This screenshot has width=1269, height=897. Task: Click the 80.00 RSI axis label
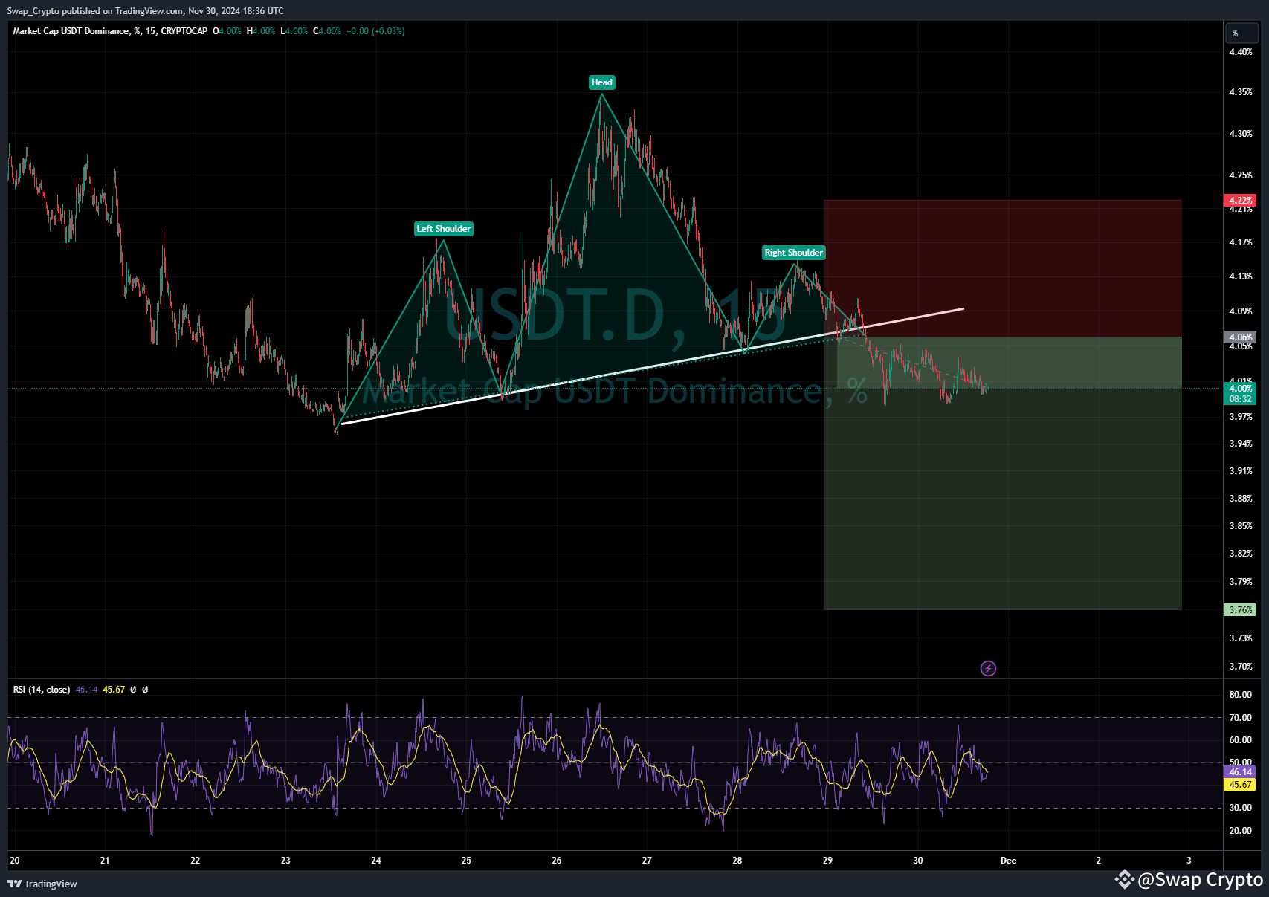(x=1241, y=695)
